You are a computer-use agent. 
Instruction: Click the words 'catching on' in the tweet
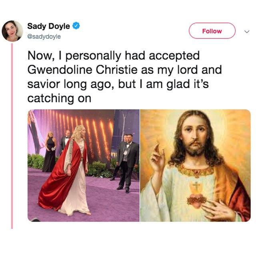coord(59,98)
